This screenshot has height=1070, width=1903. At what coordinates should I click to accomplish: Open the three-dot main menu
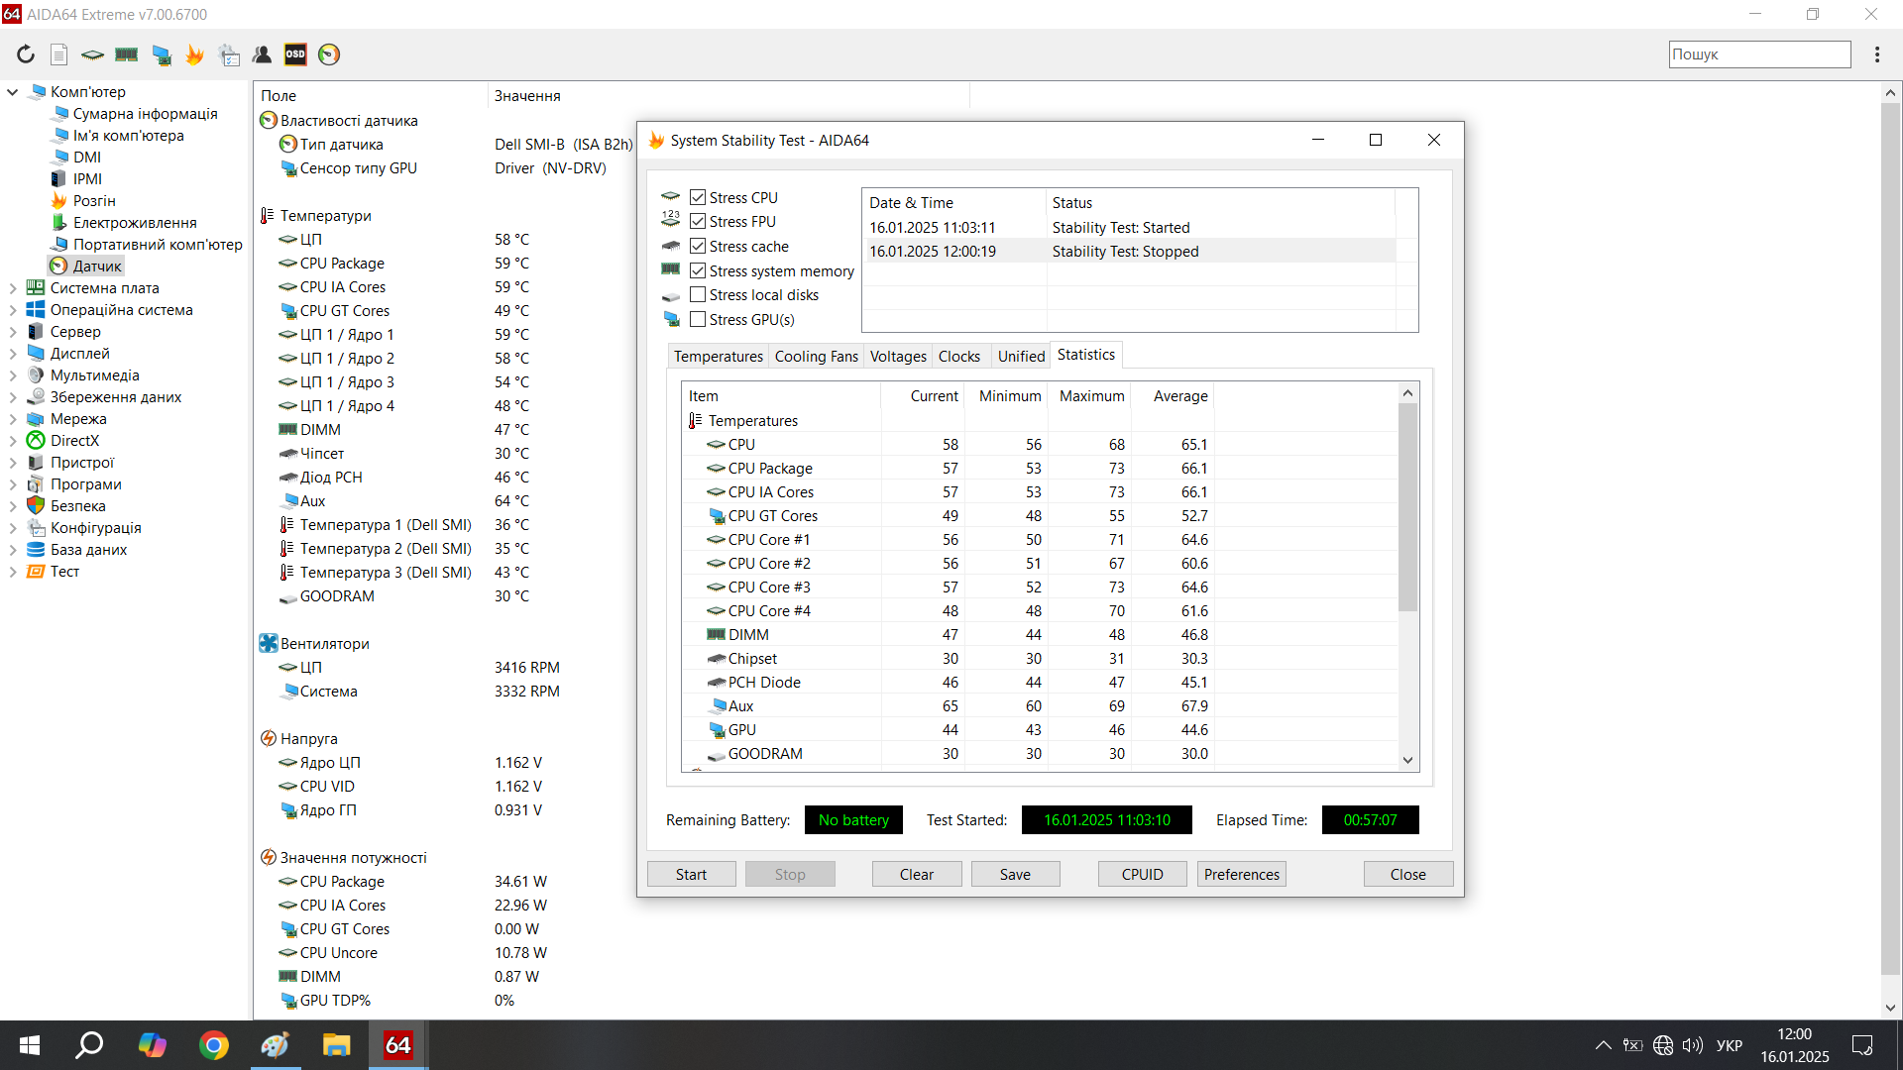tap(1877, 54)
